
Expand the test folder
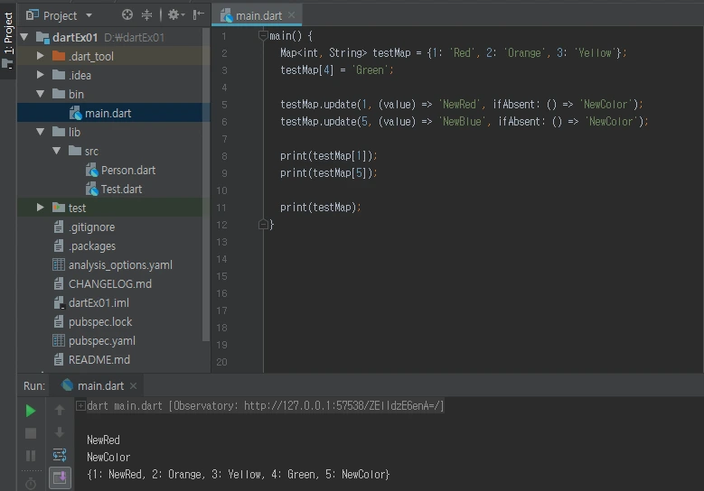(x=41, y=208)
